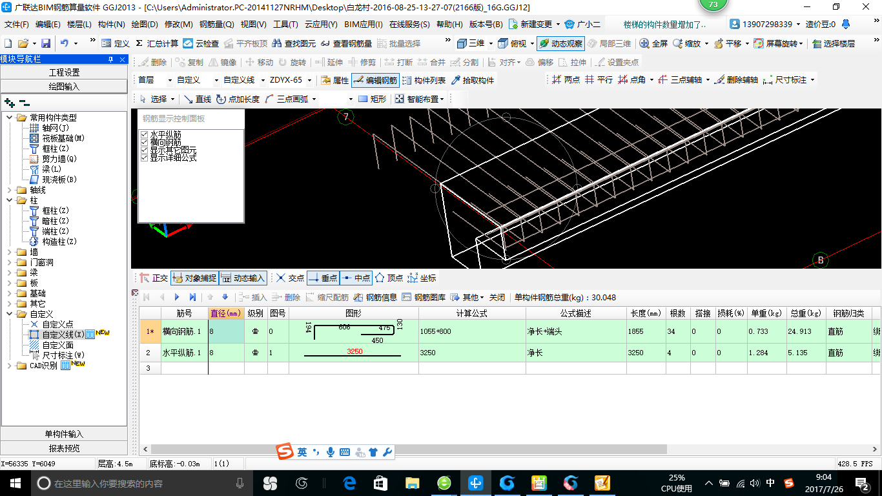Toggle 正交 orthogonal mode
882x496 pixels.
[x=154, y=278]
